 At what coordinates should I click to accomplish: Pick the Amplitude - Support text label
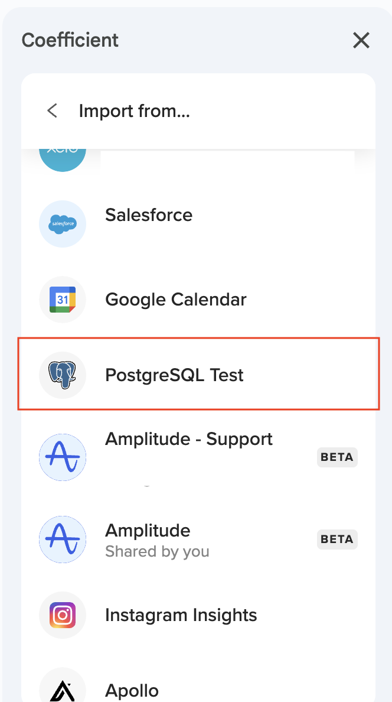pos(189,439)
